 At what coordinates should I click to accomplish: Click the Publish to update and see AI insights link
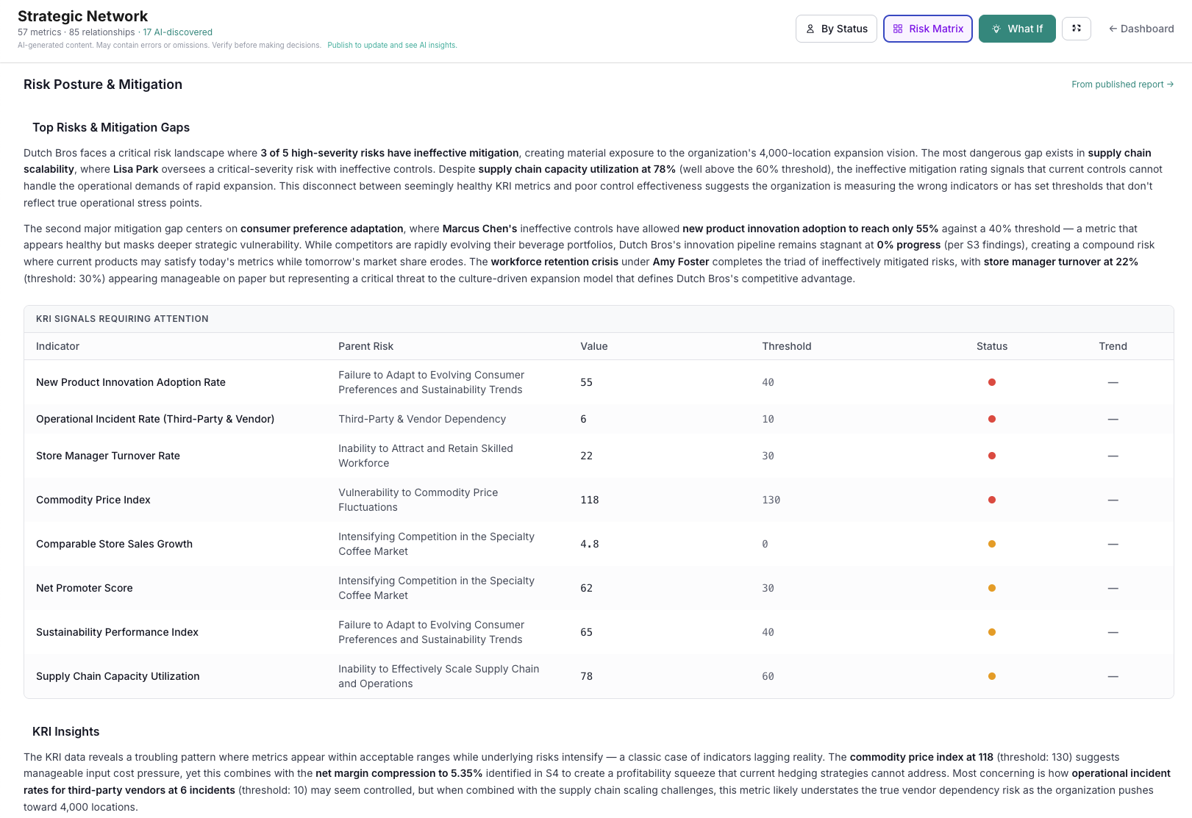[392, 45]
